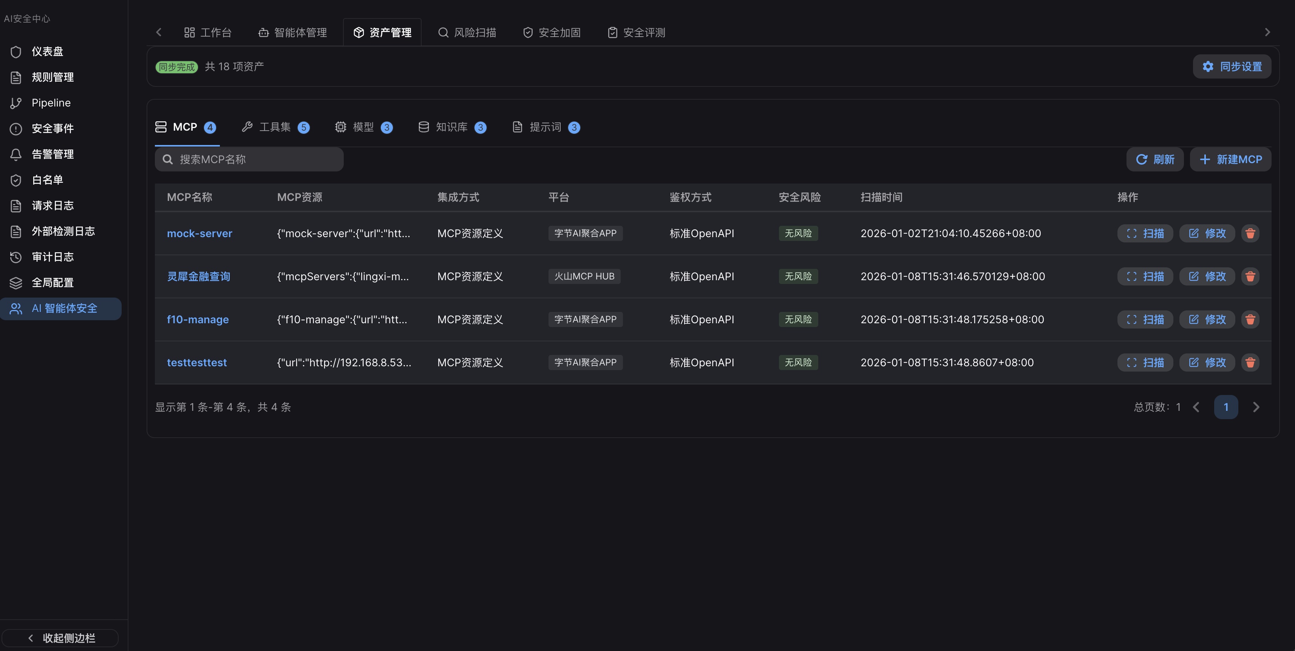Click the next page chevron in pagination
Image resolution: width=1295 pixels, height=651 pixels.
coord(1256,407)
